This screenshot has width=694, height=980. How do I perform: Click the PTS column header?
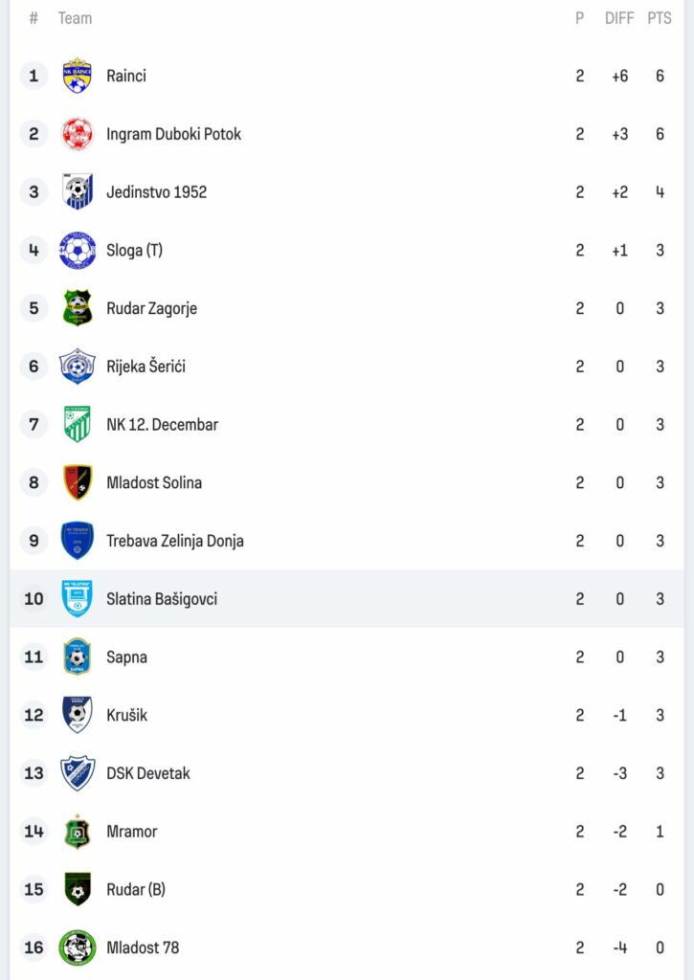pos(659,18)
